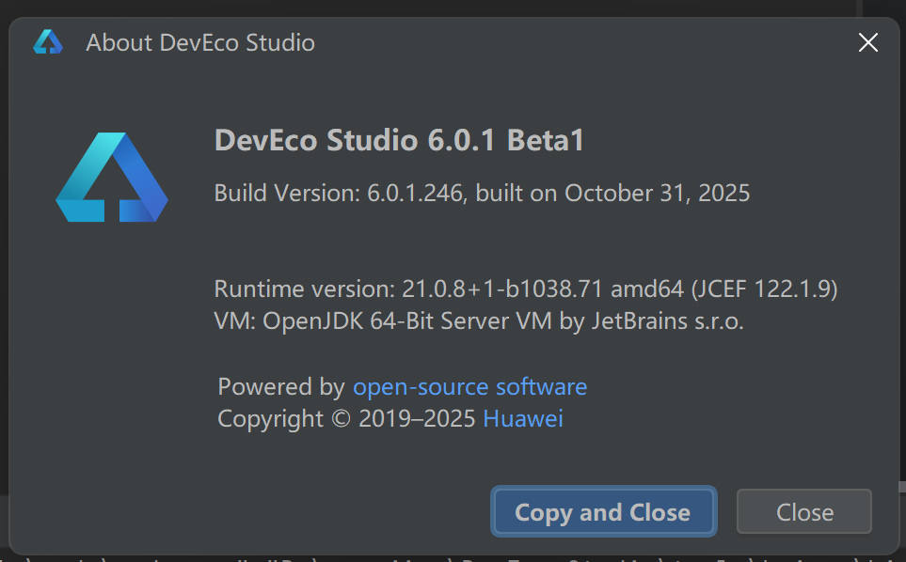Open the open-source software link
Viewport: 906px width, 562px height.
point(469,386)
